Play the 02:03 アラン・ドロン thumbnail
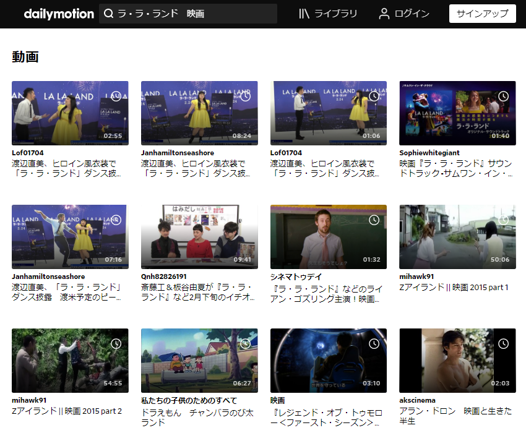Viewport: 526px width, 433px height. (457, 361)
